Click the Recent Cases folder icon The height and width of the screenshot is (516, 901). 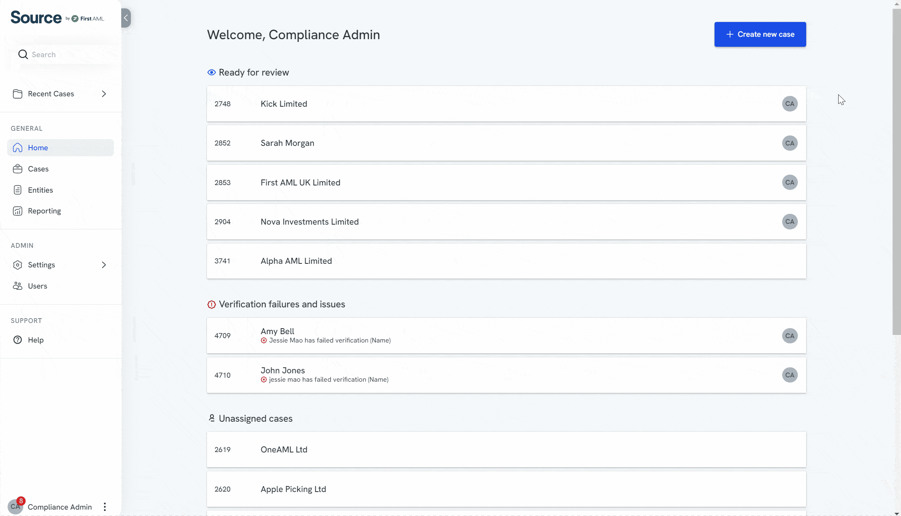pos(18,94)
